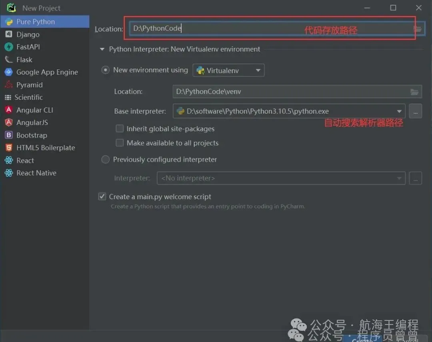
Task: Select Scientific project type
Action: pyautogui.click(x=45, y=97)
